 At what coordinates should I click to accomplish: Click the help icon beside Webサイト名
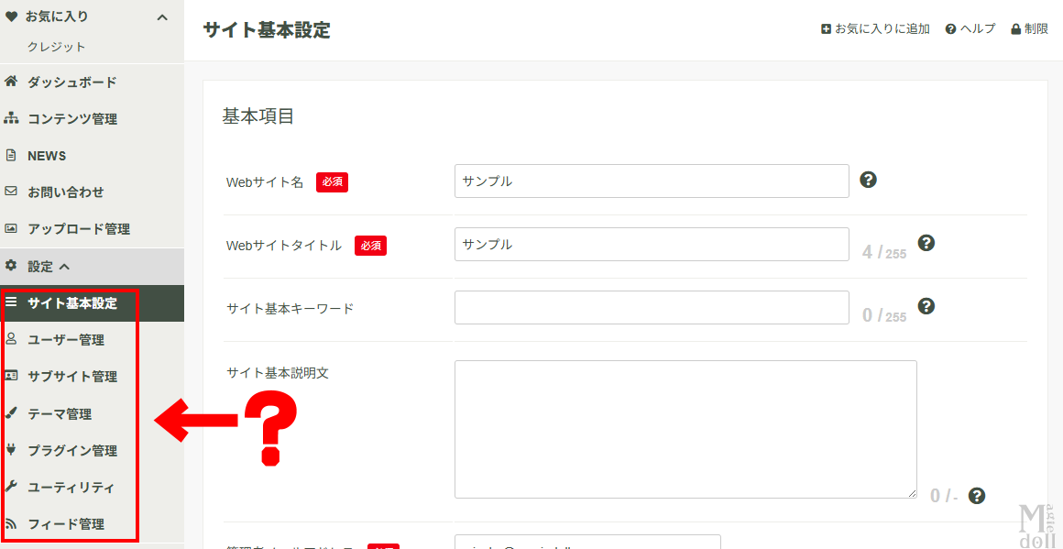[x=869, y=180]
